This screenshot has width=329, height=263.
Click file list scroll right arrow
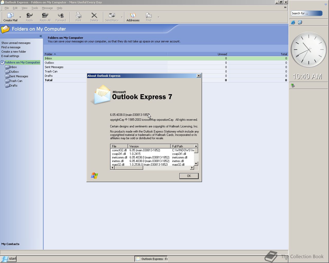[192, 168]
